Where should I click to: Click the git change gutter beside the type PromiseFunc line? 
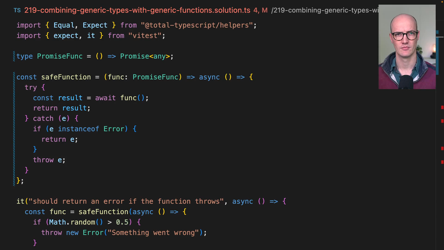point(14,56)
